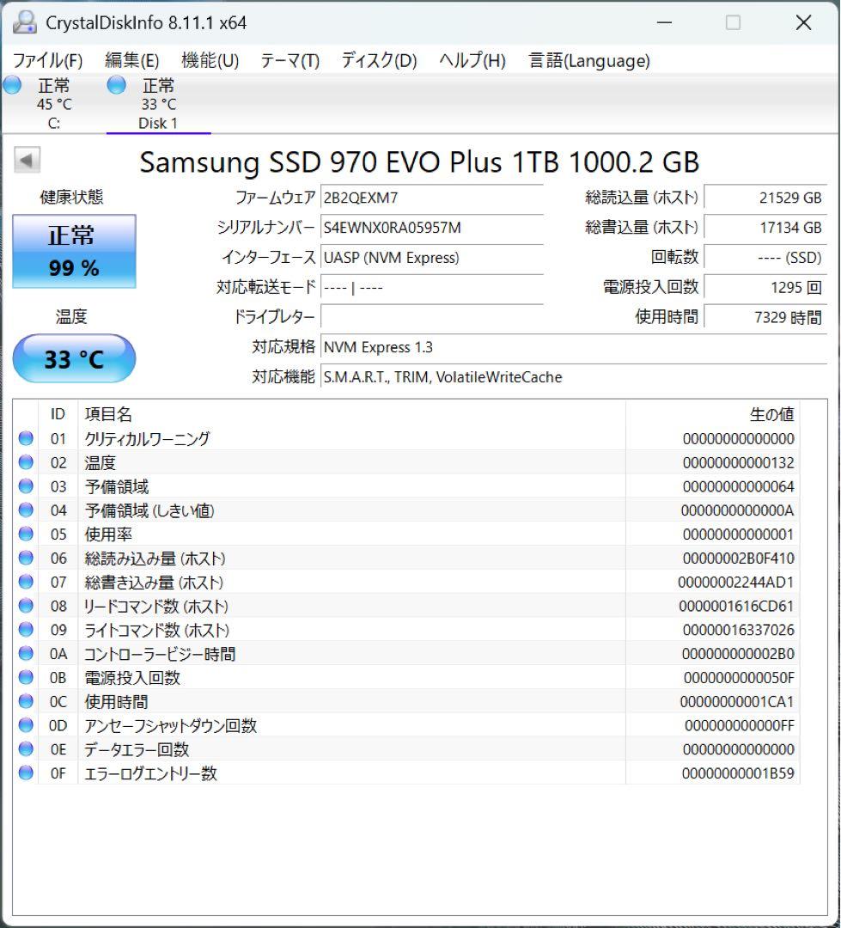Click status orb for 09 ライトコマンド数
Image resolution: width=841 pixels, height=928 pixels.
pyautogui.click(x=26, y=629)
